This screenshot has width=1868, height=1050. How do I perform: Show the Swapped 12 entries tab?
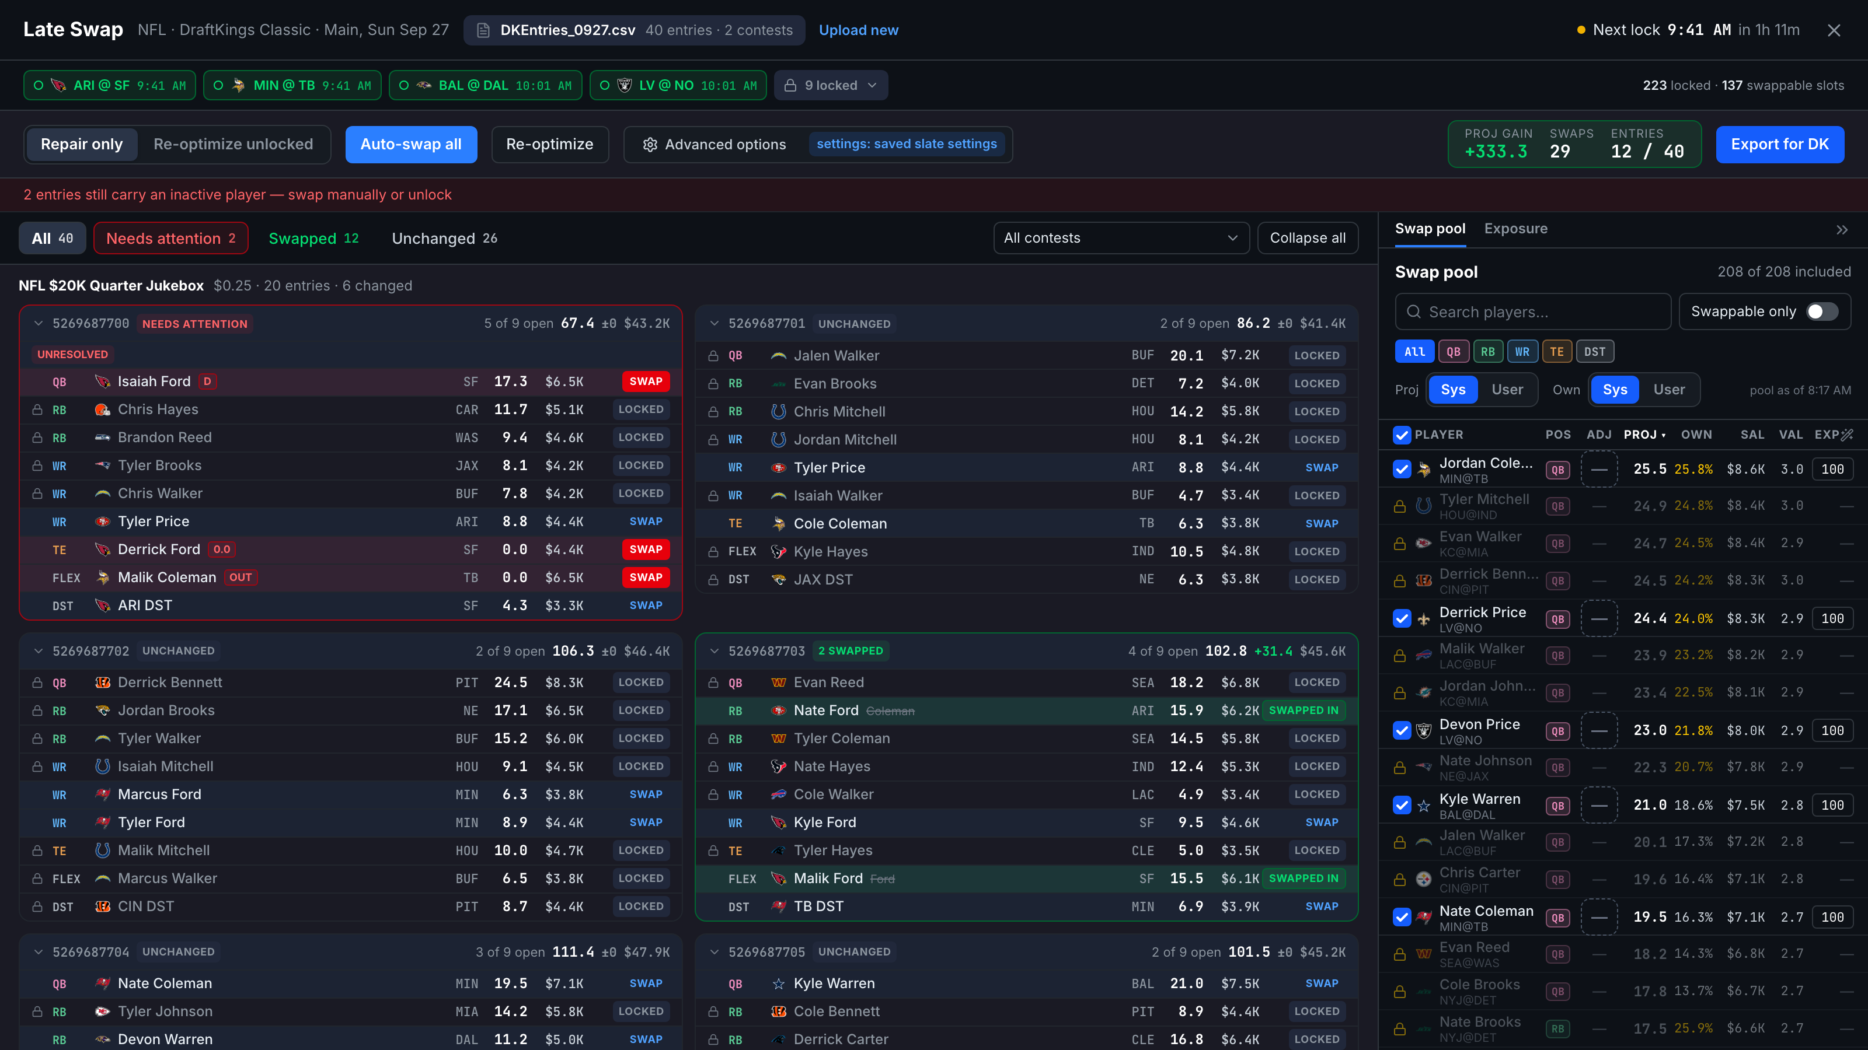click(x=313, y=239)
